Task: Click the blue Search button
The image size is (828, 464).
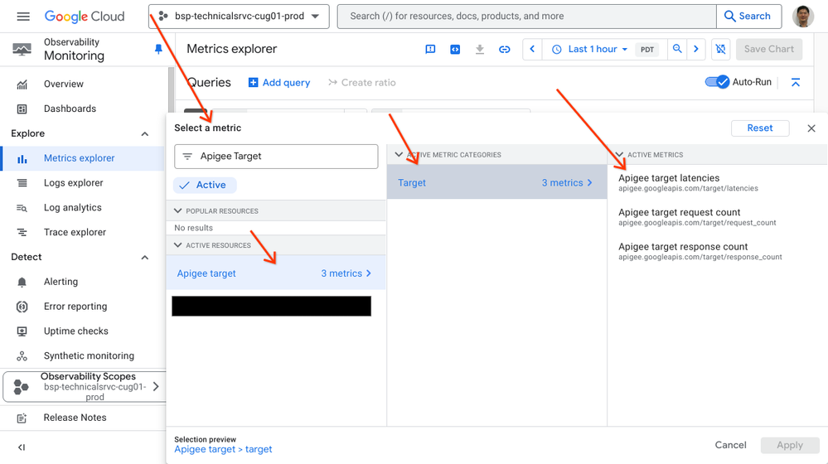Action: coord(748,17)
